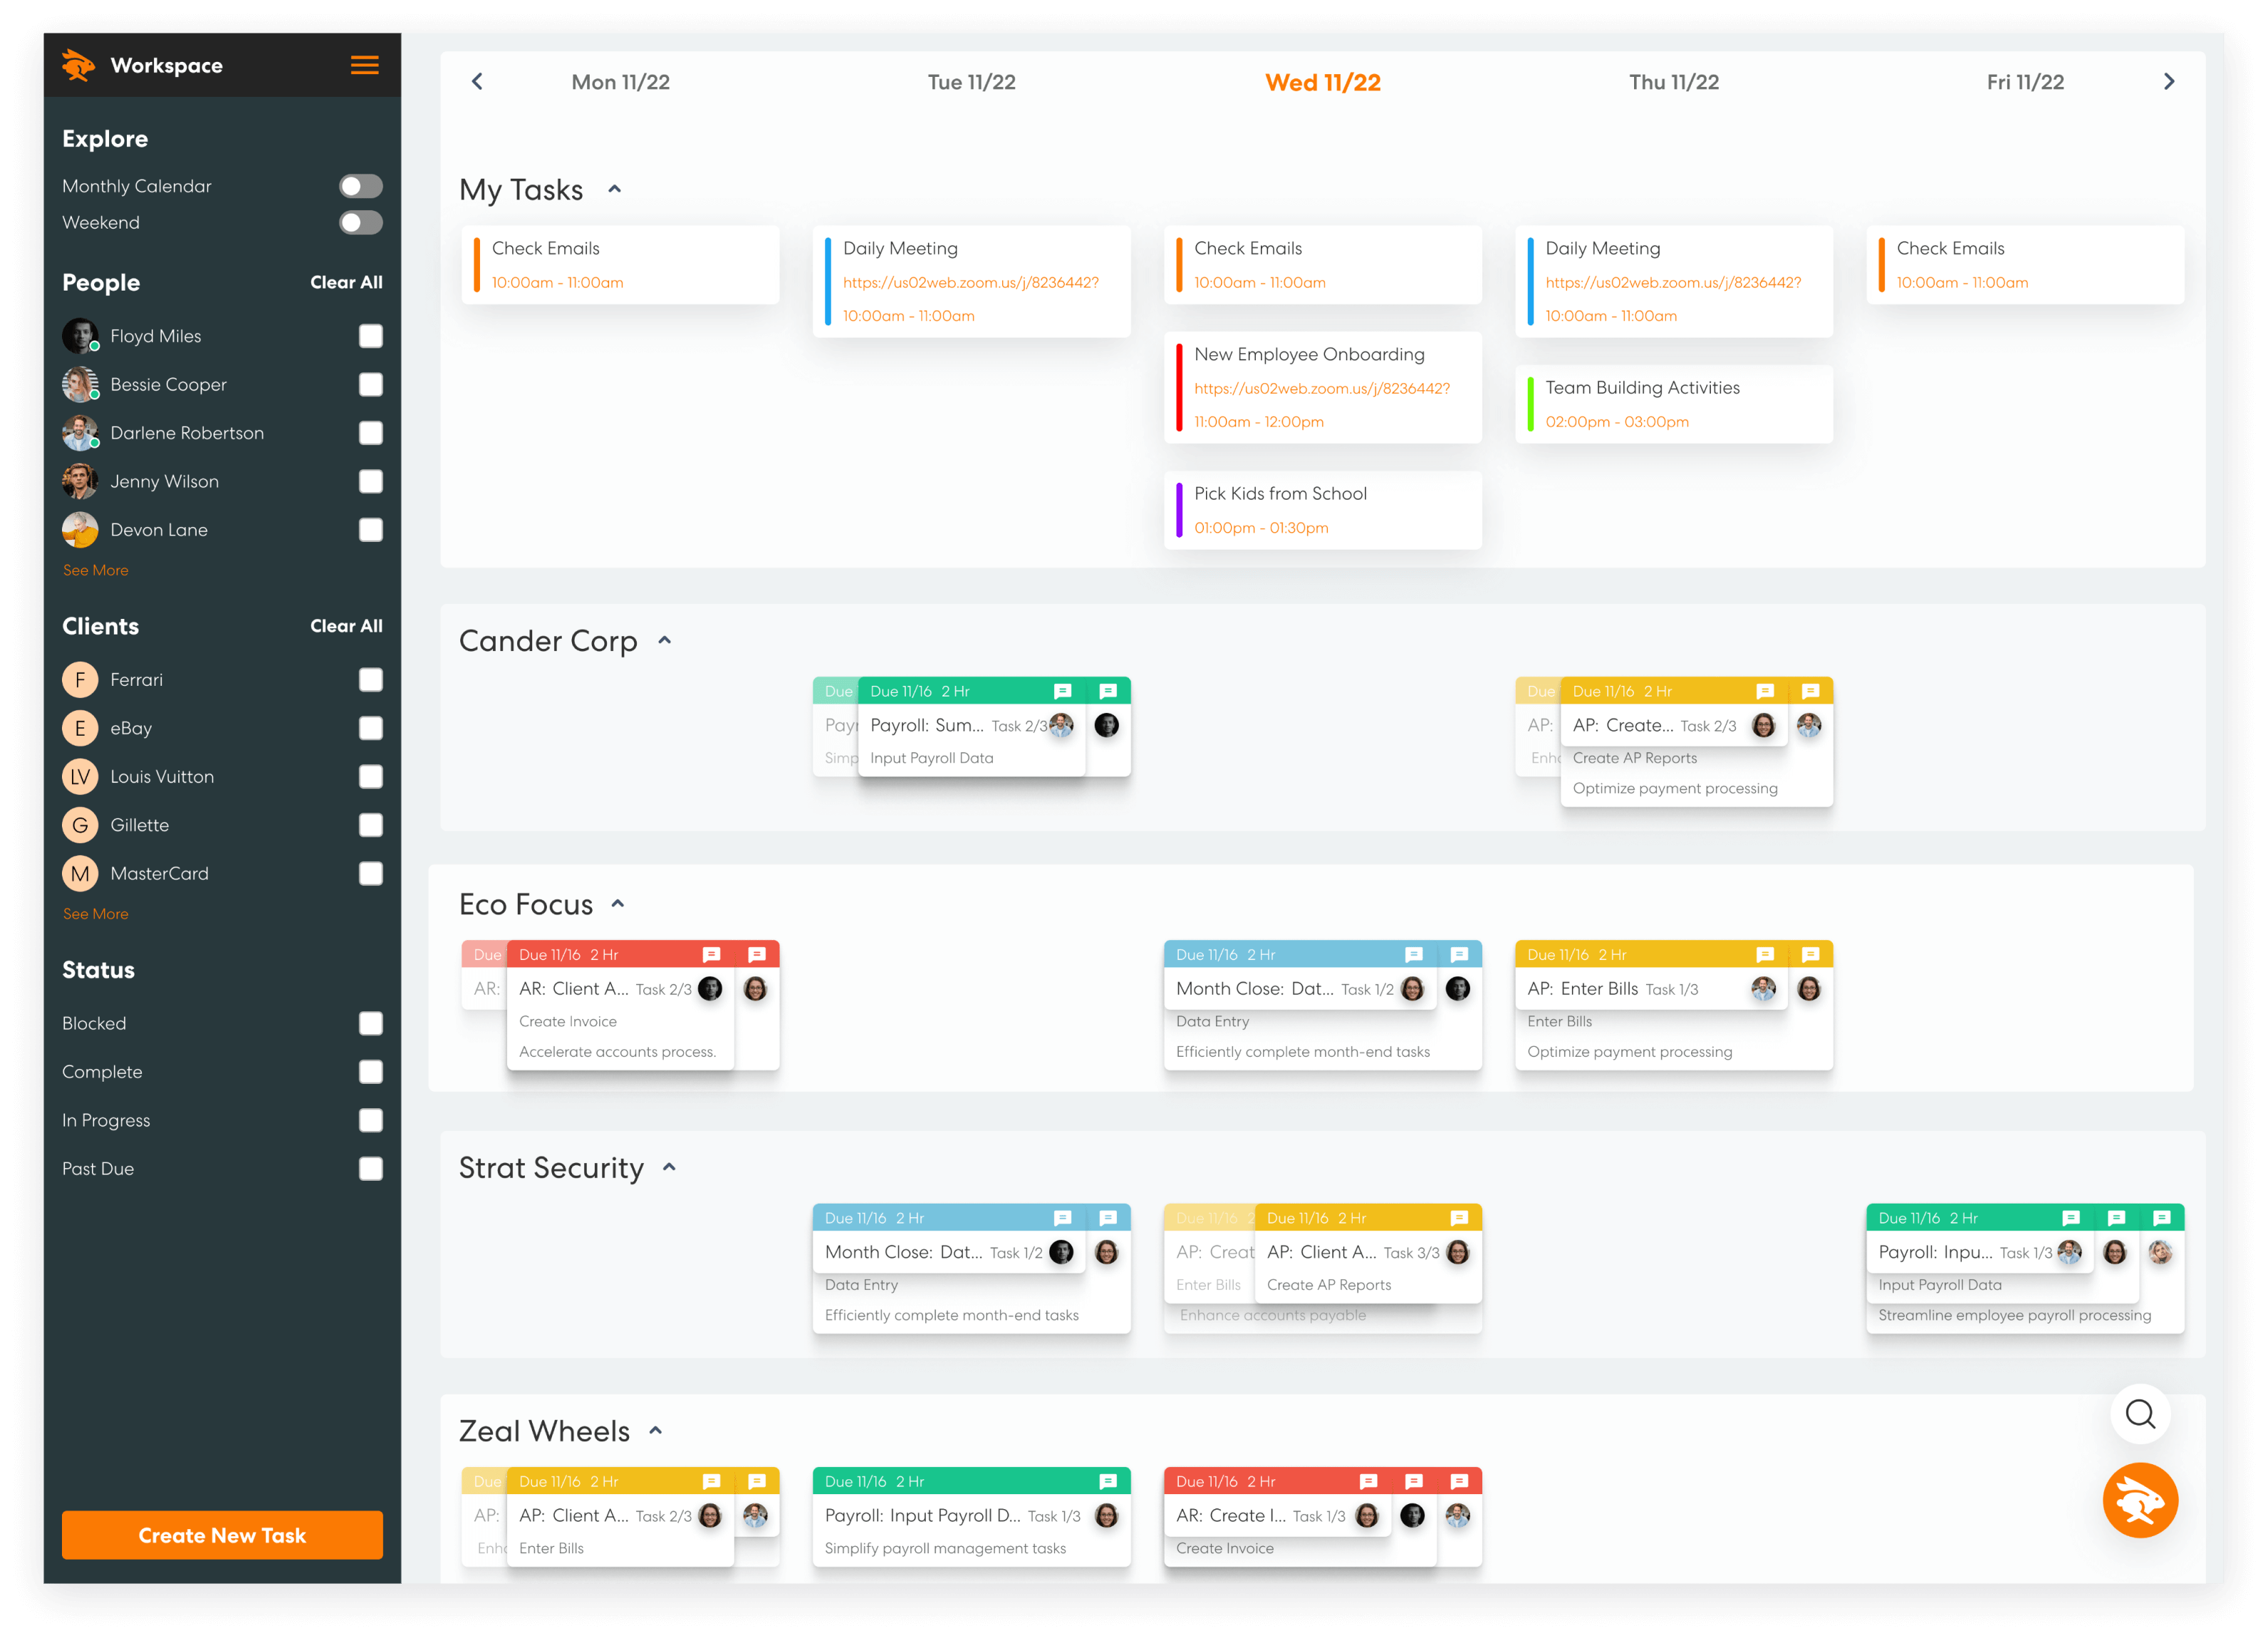Check the eBay client checkbox

point(371,728)
